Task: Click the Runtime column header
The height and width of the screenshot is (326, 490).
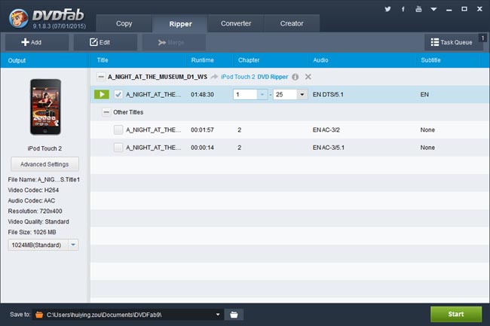Action: point(203,60)
